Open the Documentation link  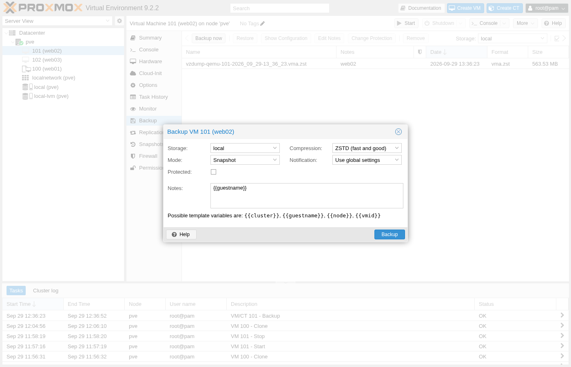[x=421, y=8]
